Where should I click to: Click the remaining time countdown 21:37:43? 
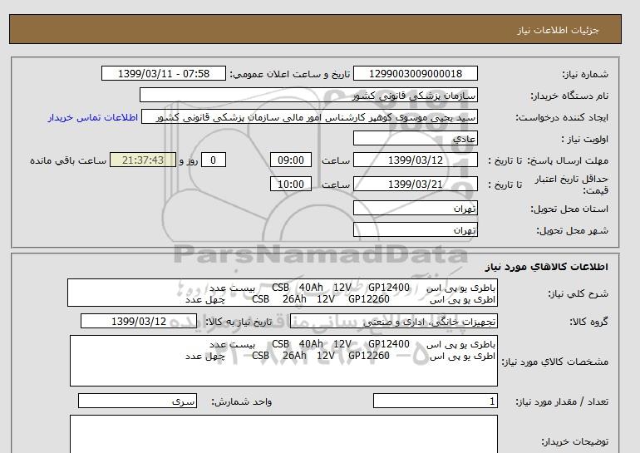pos(143,160)
